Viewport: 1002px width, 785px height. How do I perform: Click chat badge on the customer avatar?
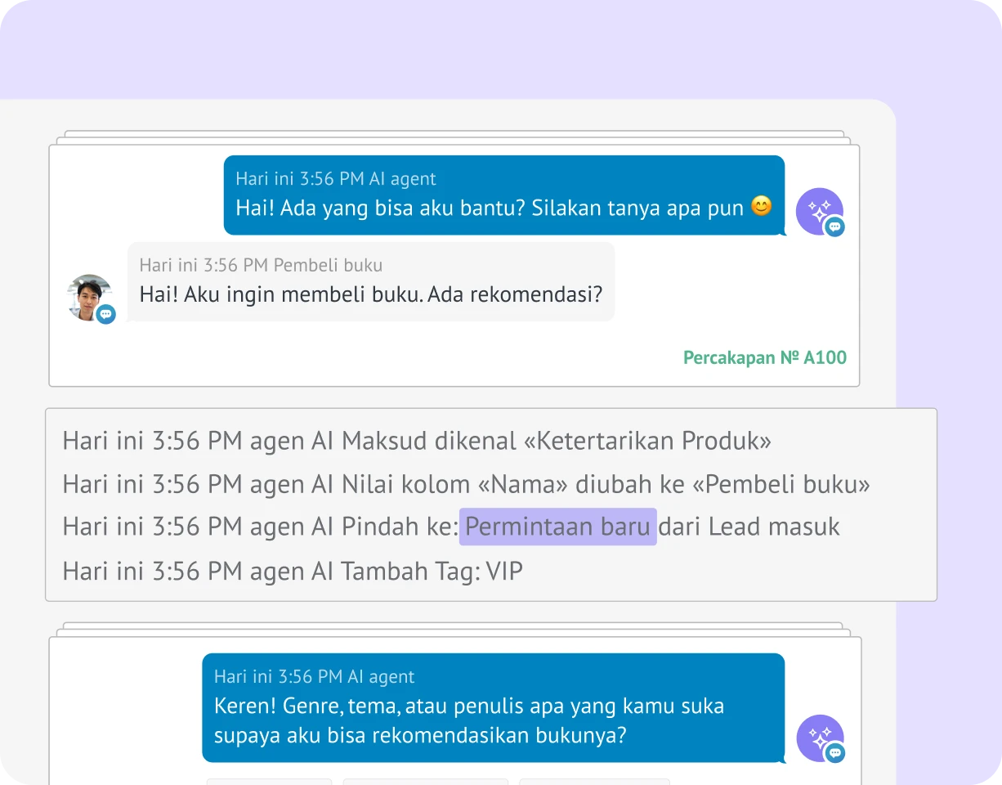pyautogui.click(x=105, y=314)
